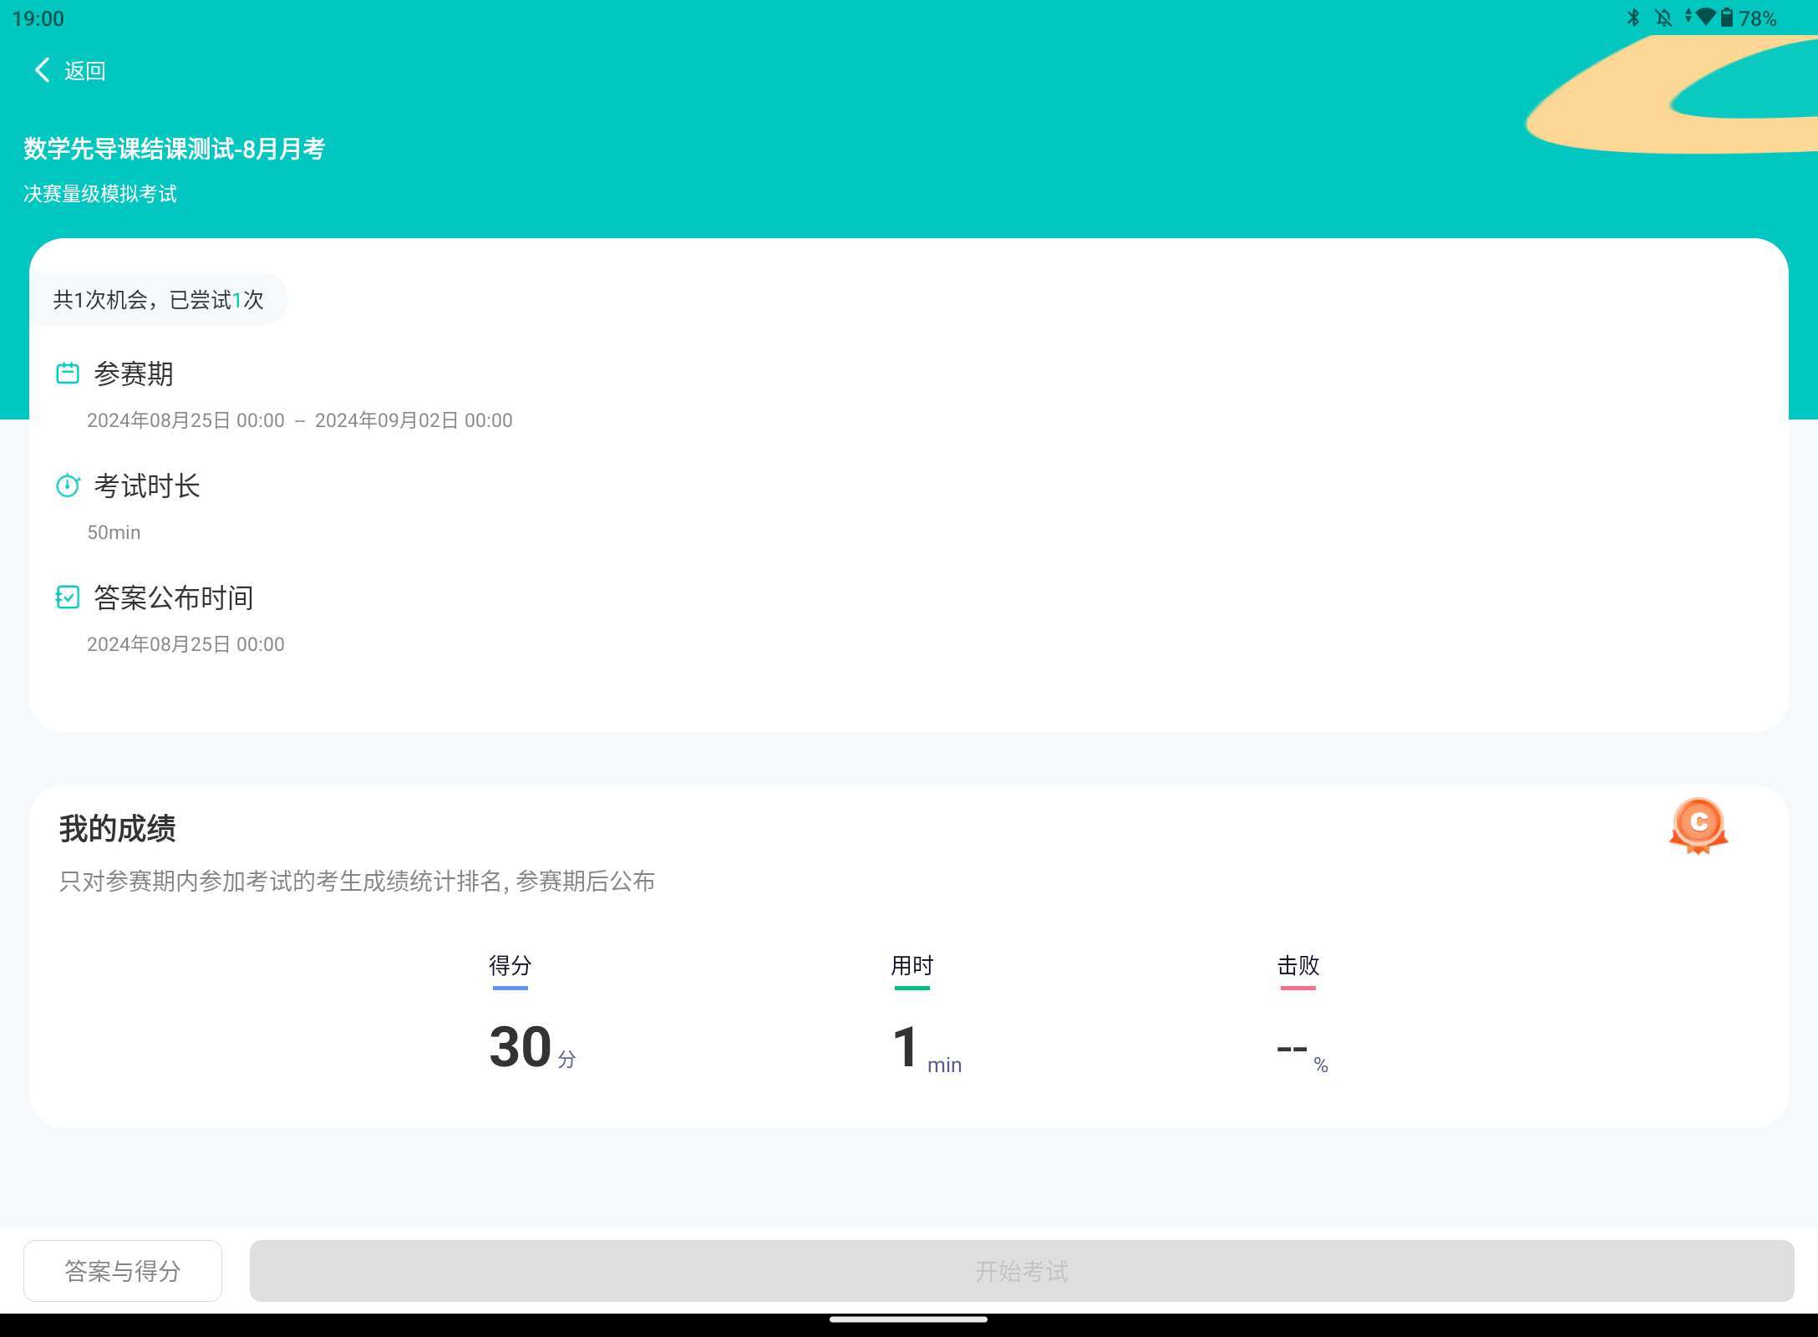1818x1337 pixels.
Task: Tap the greyed 开始考试 button
Action: pyautogui.click(x=1022, y=1270)
